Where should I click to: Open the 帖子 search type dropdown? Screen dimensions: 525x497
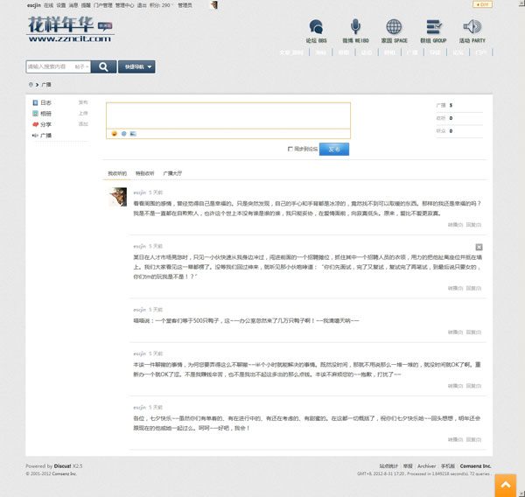[81, 66]
